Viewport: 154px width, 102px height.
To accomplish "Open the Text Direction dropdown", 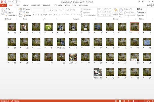I will 86,9.
